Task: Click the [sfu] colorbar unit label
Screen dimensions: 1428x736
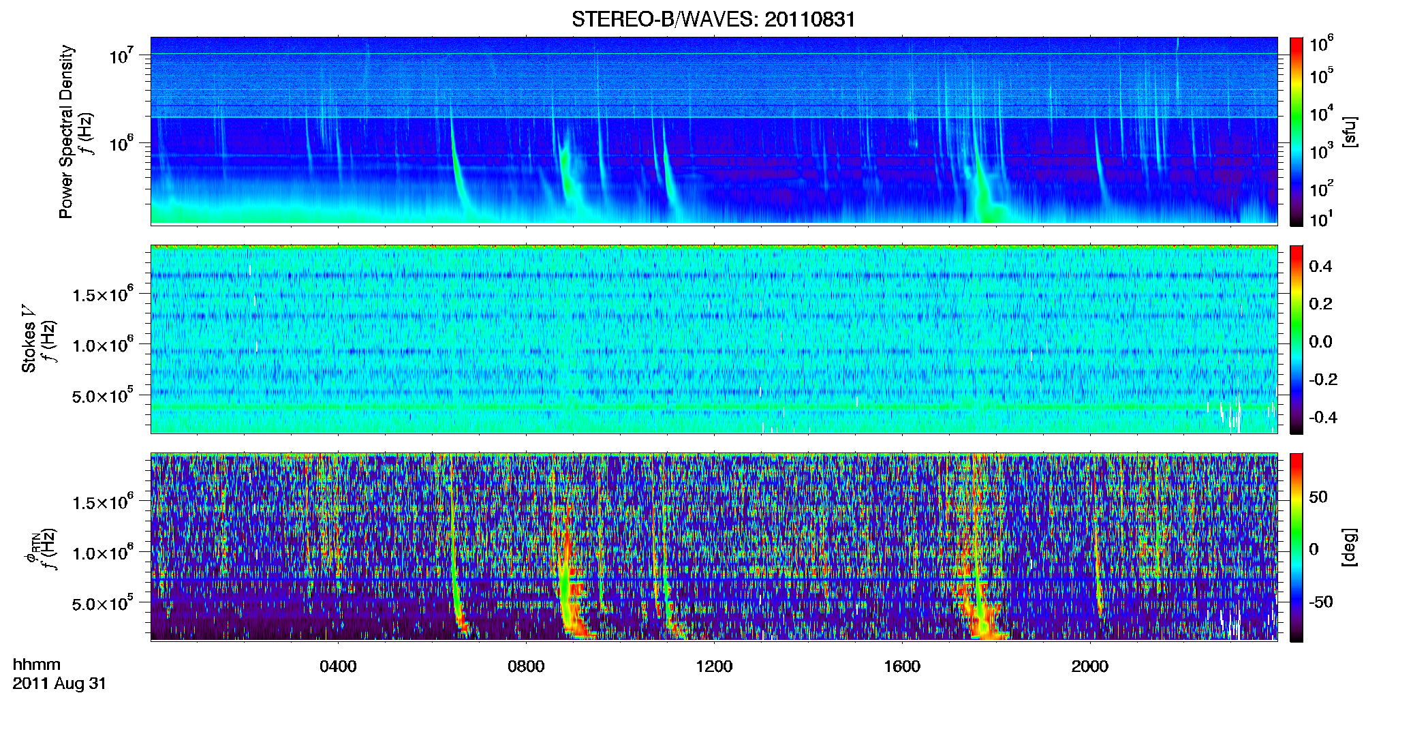Action: coord(1349,132)
